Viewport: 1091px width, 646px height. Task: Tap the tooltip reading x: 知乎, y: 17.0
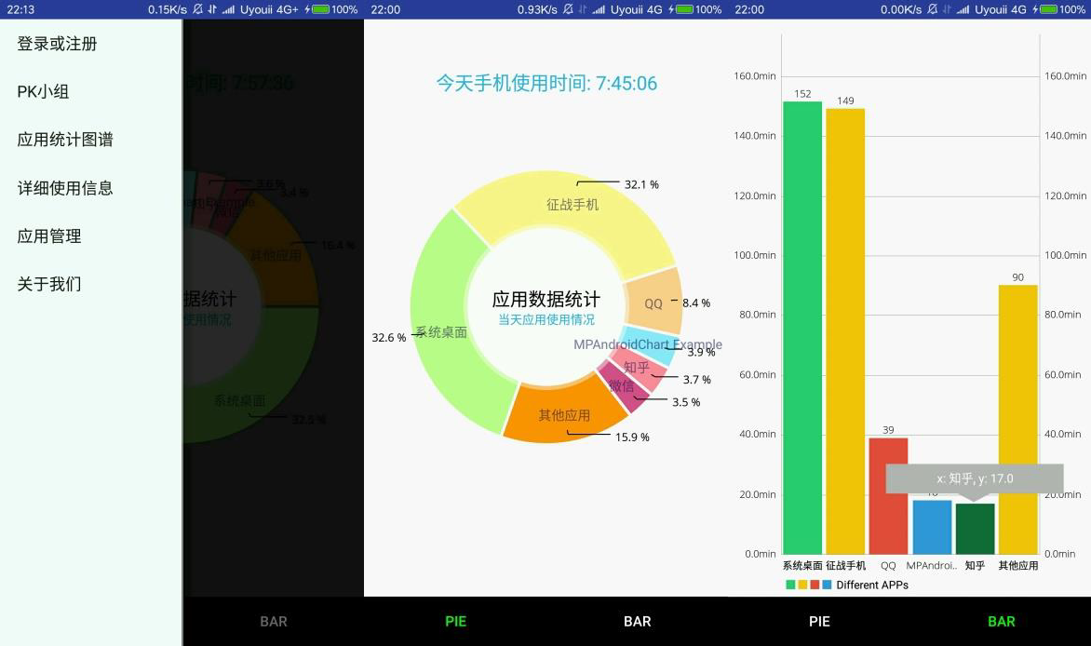[x=974, y=479]
